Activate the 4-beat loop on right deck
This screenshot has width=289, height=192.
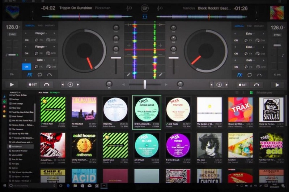pos(219,85)
